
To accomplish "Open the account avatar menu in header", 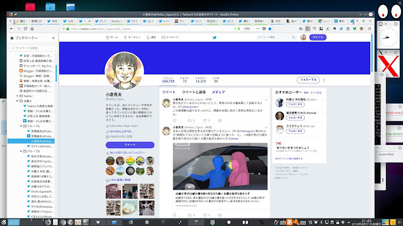I will pyautogui.click(x=304, y=38).
